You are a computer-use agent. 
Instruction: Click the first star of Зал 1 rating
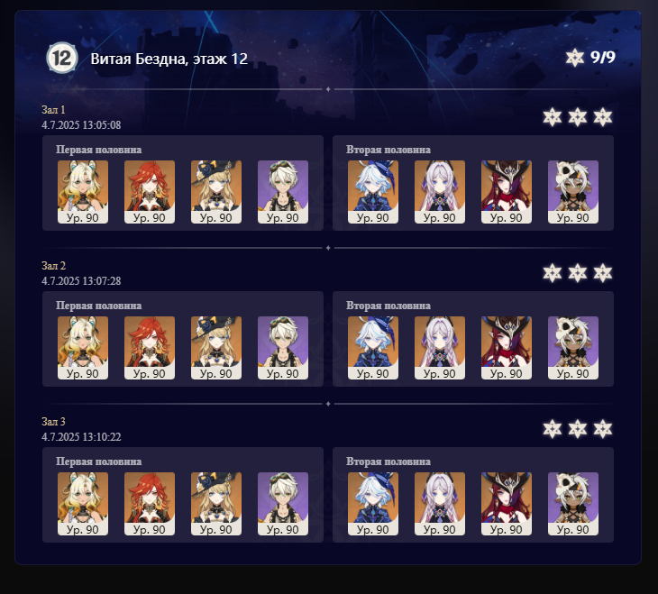click(x=553, y=117)
